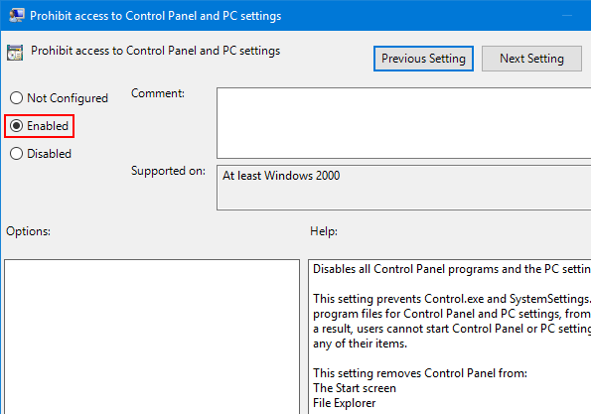This screenshot has width=591, height=414.
Task: Open the Next Setting
Action: [x=531, y=59]
